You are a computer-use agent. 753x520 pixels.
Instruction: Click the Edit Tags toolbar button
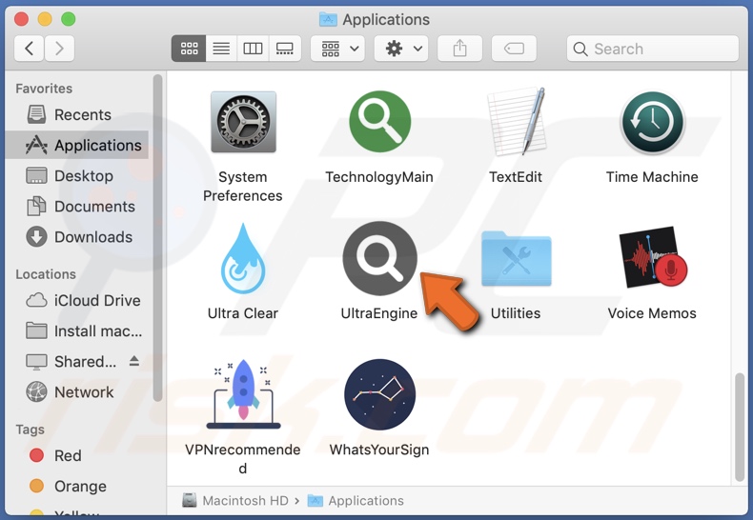click(x=514, y=49)
